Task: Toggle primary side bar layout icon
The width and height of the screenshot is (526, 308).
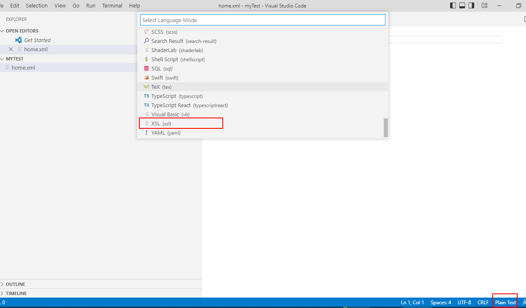Action: 453,5
